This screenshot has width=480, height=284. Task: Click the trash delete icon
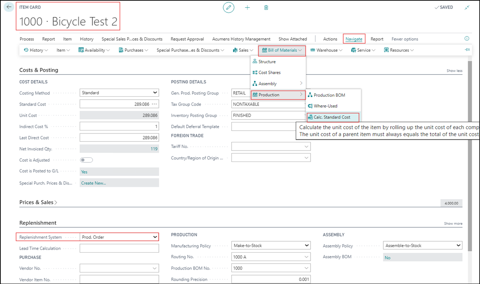[266, 8]
